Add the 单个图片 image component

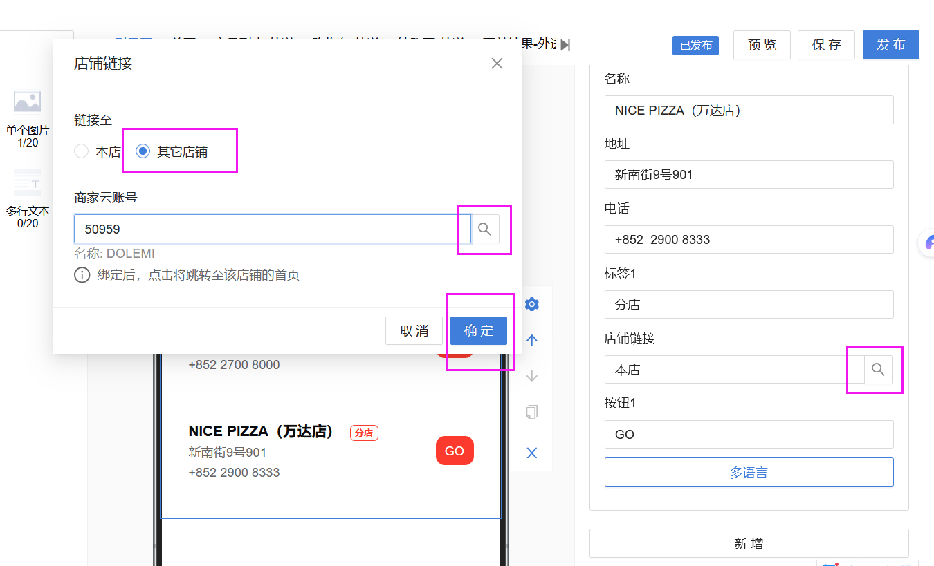[x=28, y=117]
